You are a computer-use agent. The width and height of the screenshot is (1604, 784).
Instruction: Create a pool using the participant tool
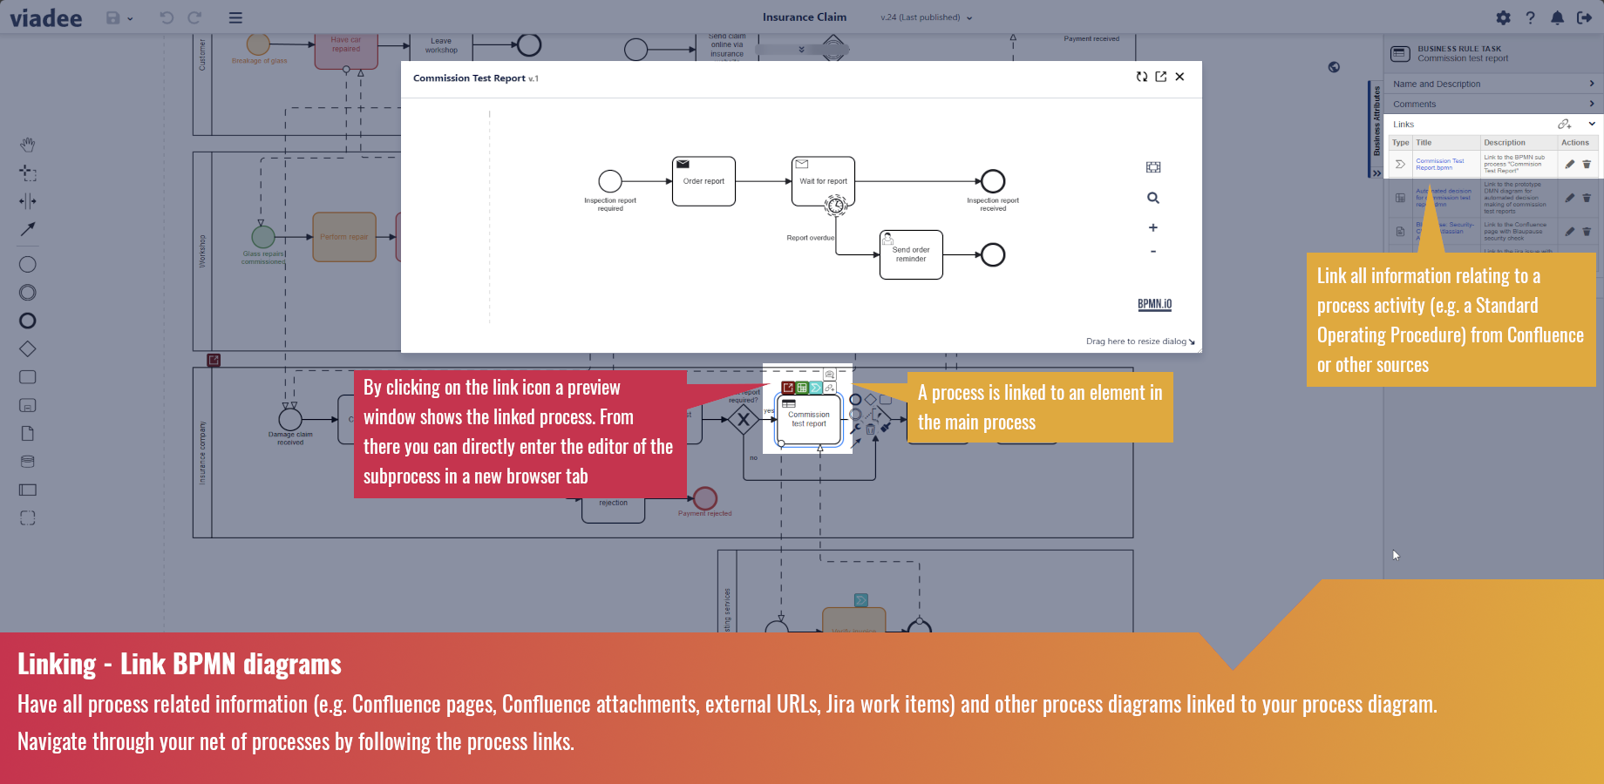tap(27, 490)
